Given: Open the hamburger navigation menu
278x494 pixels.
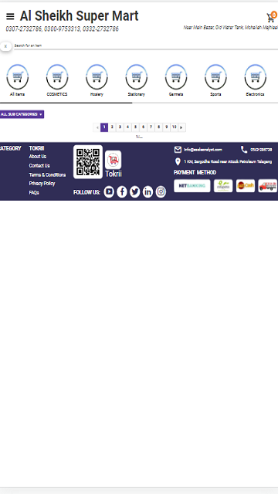Looking at the screenshot, I should click(x=10, y=16).
